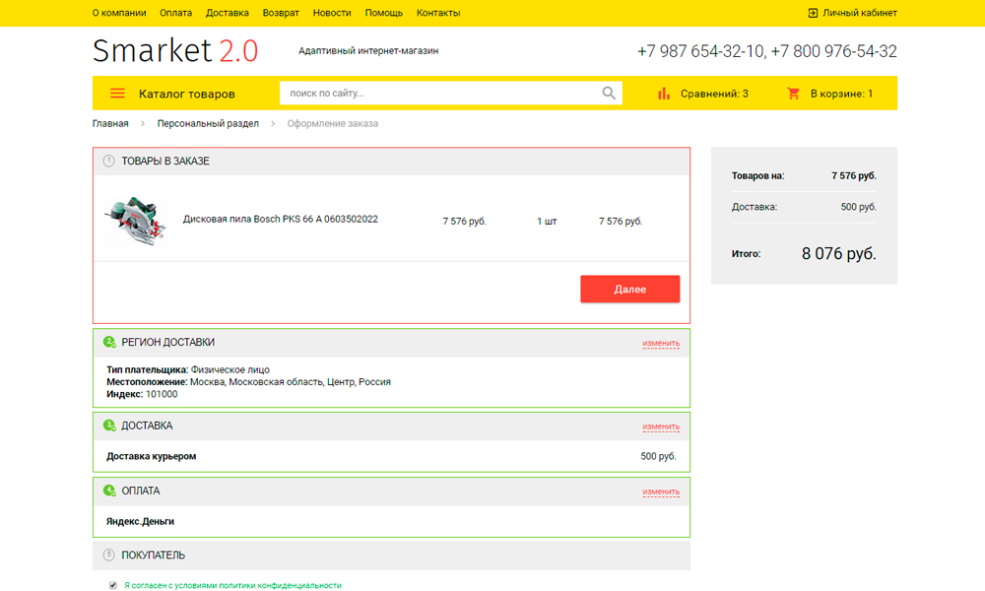Open the Контакты top menu item

[438, 13]
